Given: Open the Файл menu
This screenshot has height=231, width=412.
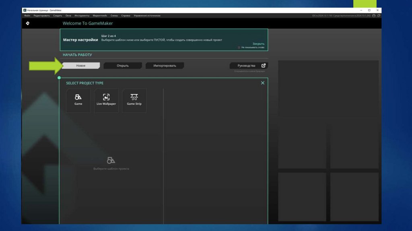Looking at the screenshot, I should pos(27,16).
